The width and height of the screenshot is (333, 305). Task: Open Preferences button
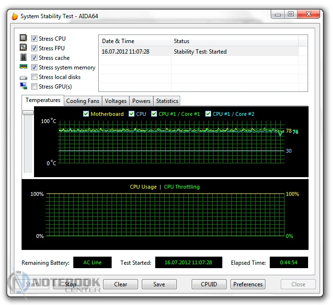tap(248, 284)
